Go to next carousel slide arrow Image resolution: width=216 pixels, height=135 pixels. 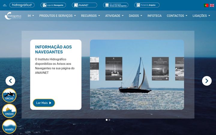point(207,81)
